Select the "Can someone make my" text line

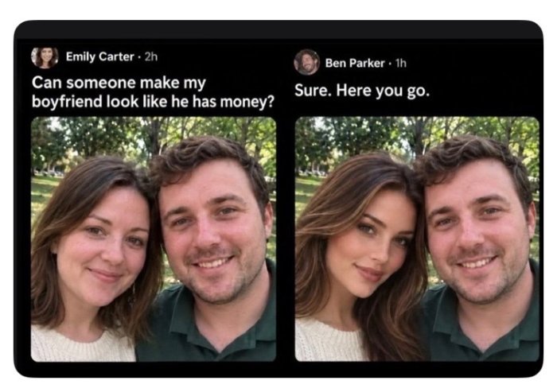(x=119, y=83)
